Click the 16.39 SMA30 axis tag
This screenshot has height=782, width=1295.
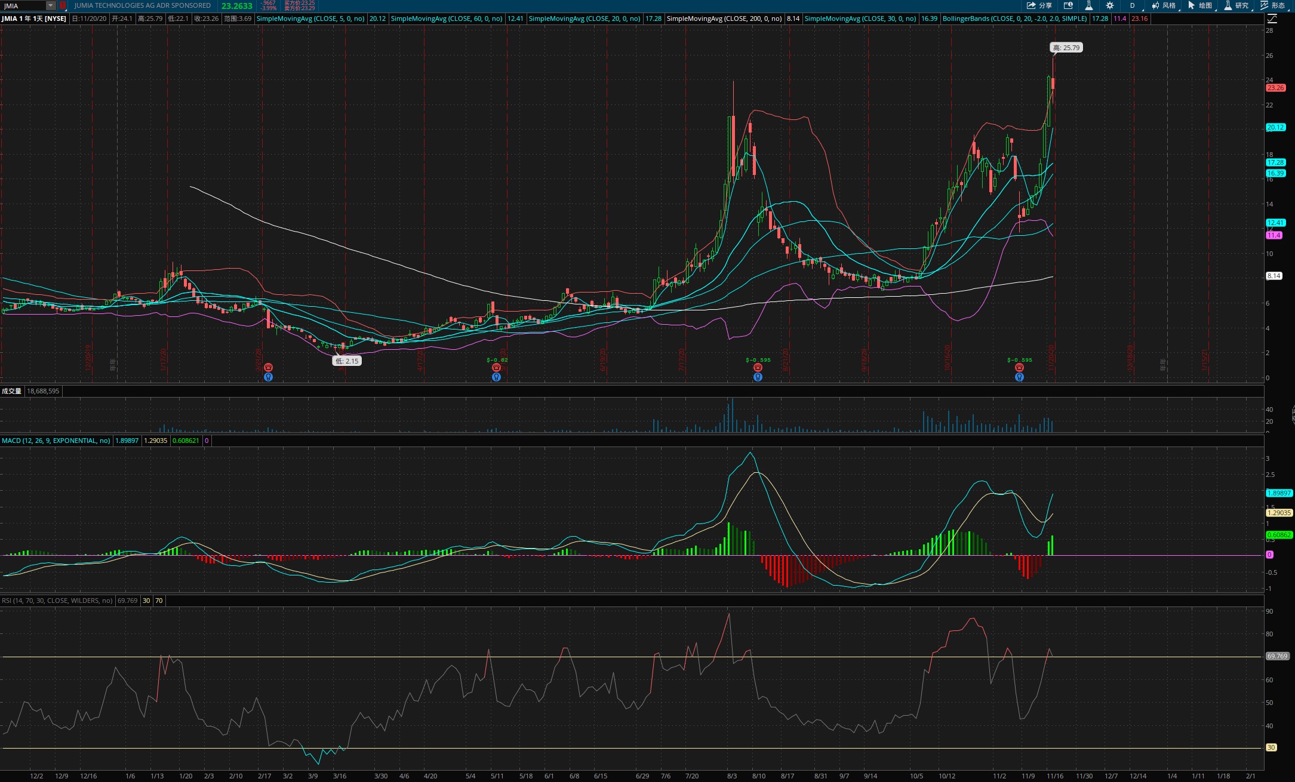(x=1275, y=173)
